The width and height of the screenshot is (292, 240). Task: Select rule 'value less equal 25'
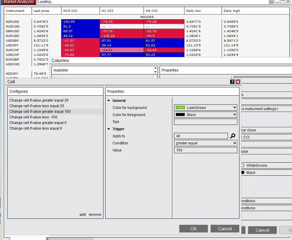(x=55, y=106)
